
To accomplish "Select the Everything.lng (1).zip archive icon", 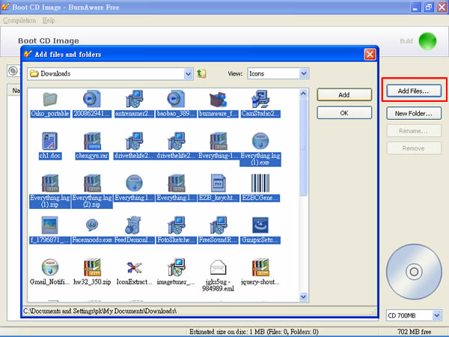I will pos(50,183).
